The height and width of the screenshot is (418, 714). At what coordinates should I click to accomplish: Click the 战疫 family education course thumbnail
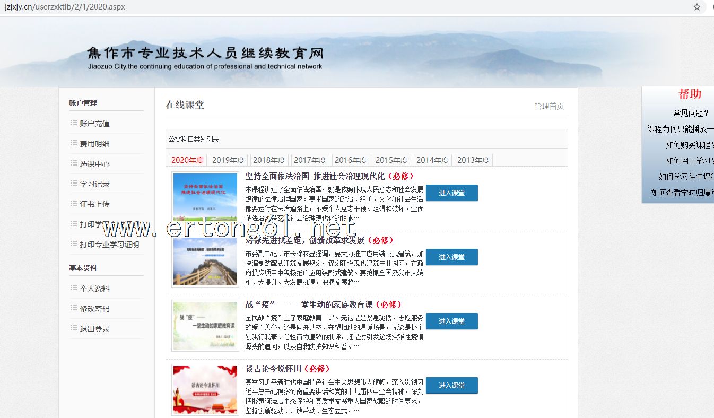(x=205, y=325)
